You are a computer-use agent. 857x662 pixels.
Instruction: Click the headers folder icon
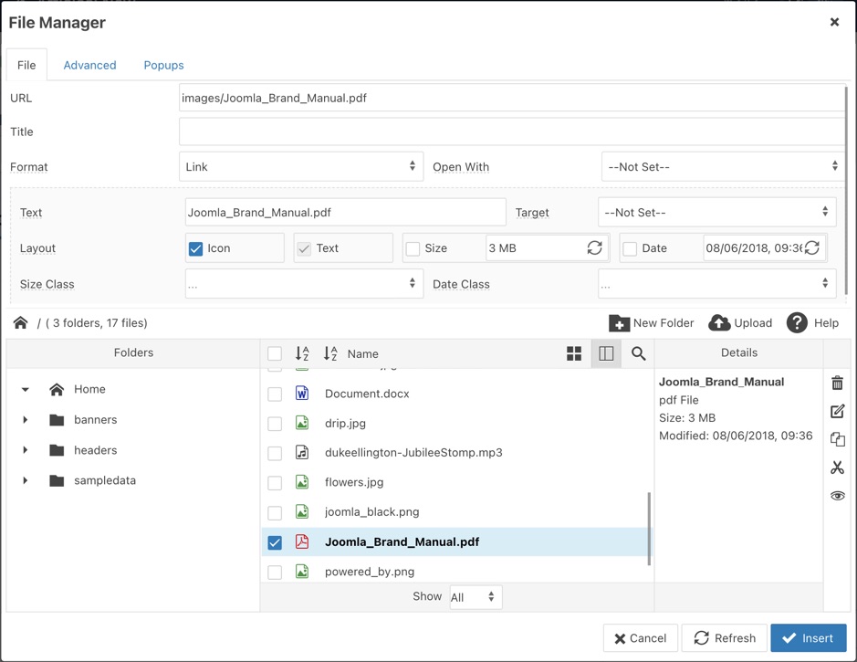pos(57,450)
